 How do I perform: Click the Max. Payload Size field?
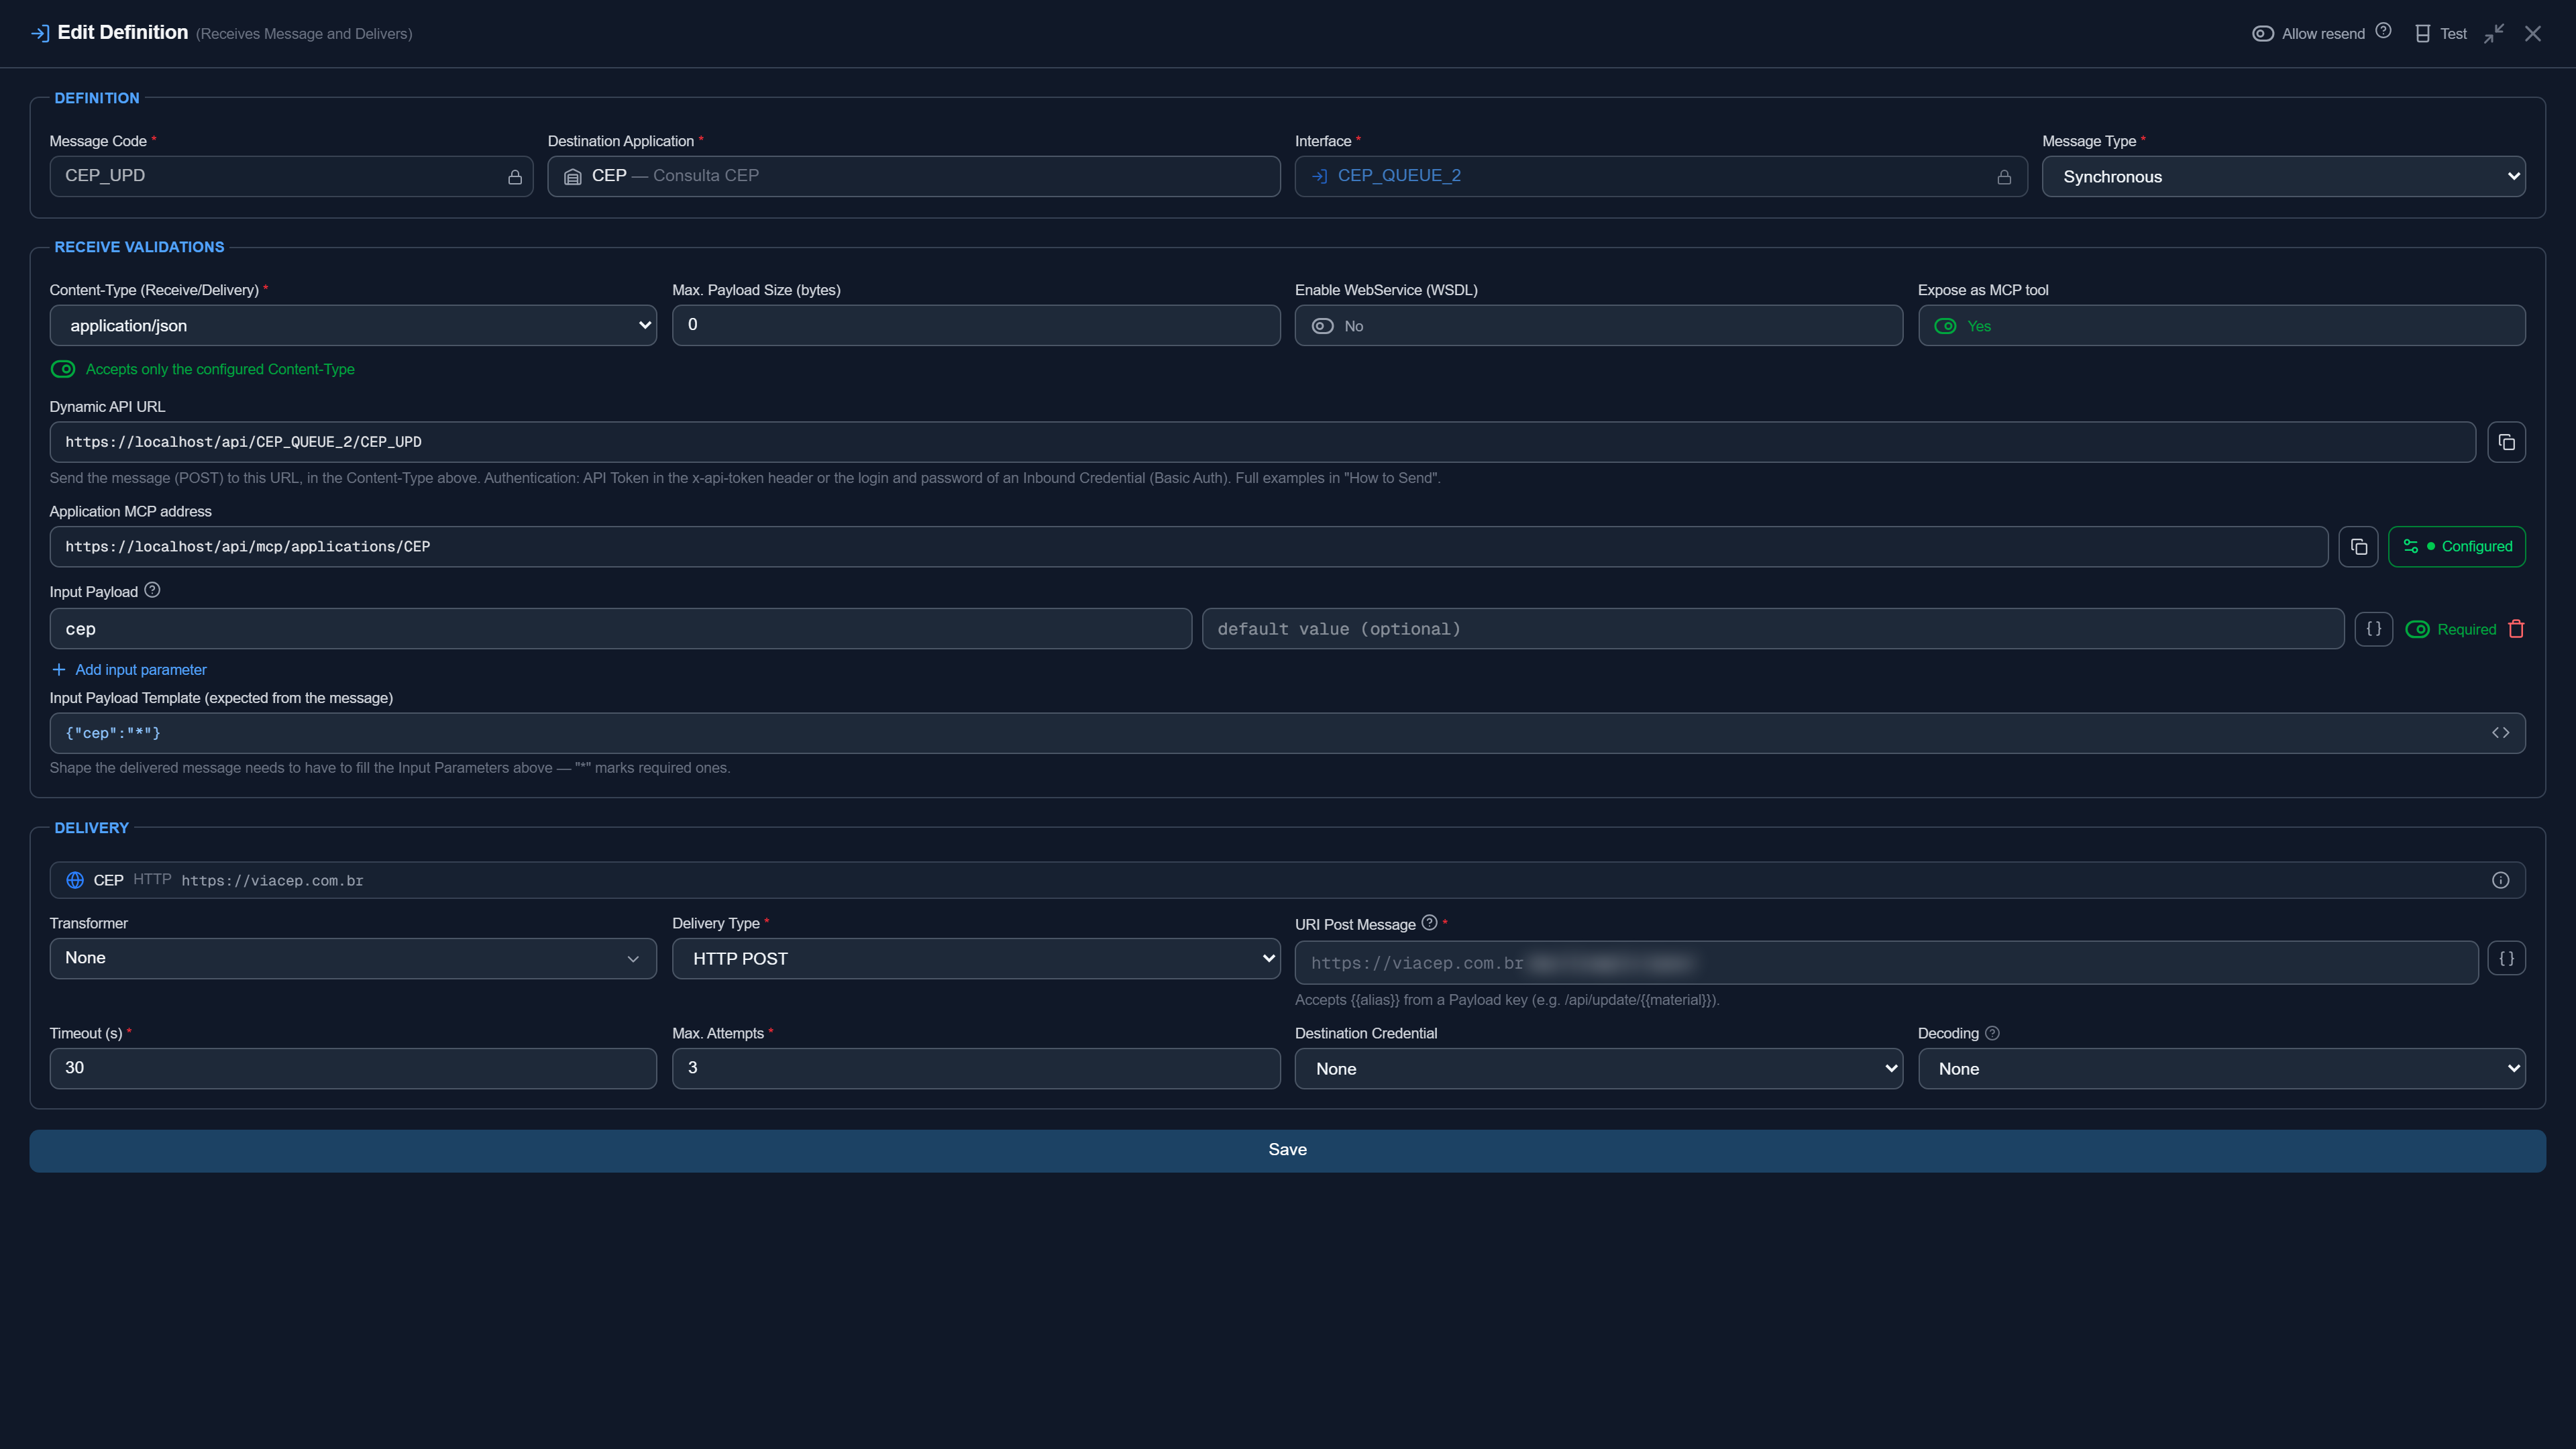(976, 325)
